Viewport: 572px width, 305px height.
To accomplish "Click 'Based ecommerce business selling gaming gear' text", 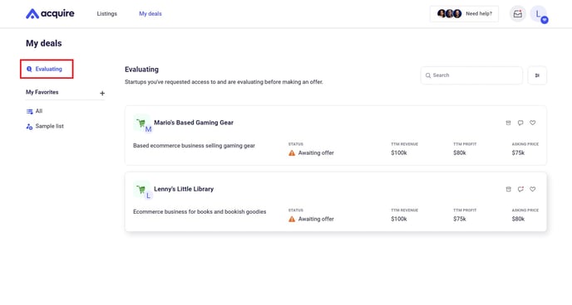I will click(194, 146).
